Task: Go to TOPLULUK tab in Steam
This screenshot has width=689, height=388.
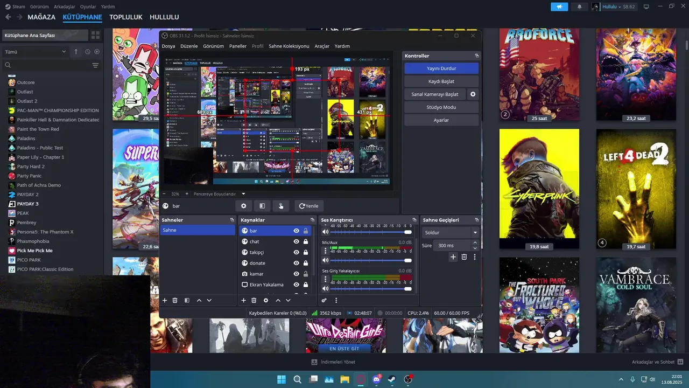Action: 126,17
